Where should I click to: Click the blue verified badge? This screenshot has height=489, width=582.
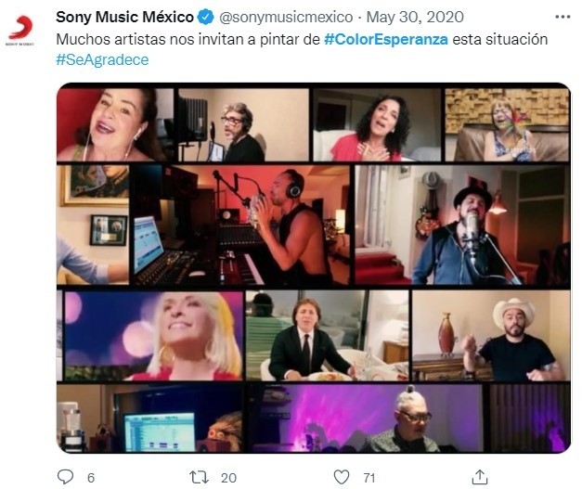[208, 18]
